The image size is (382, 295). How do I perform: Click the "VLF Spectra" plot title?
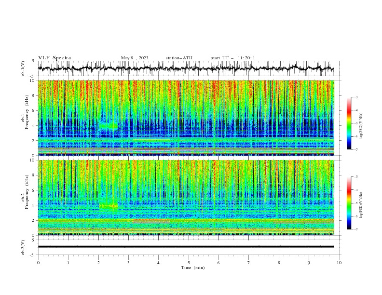pos(55,58)
